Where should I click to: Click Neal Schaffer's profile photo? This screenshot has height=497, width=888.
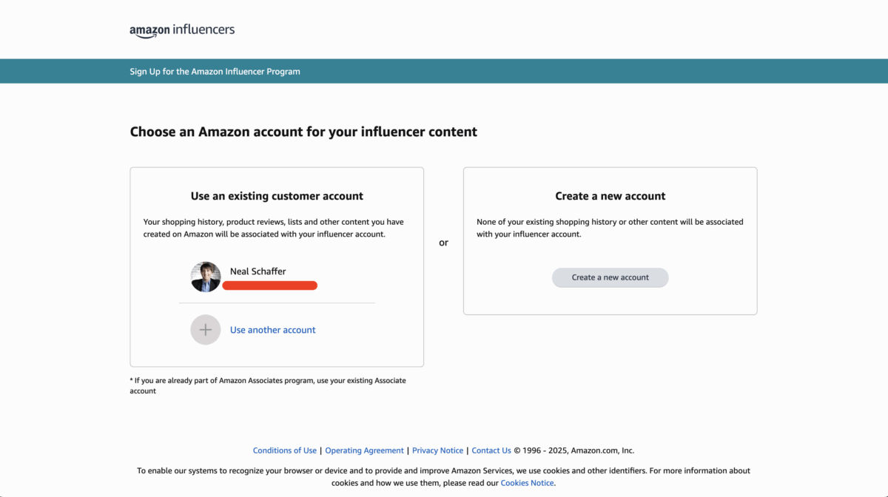(x=206, y=277)
